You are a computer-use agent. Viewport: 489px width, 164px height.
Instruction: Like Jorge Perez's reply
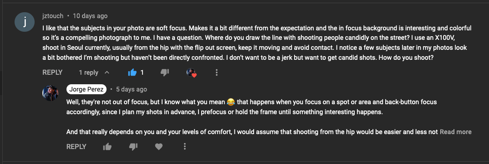click(x=107, y=147)
